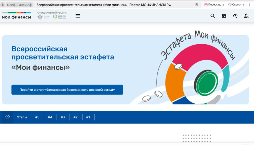Image resolution: width=254 pixels, height=145 pixels.
Task: Click the Минфин России emblem logo
Action: 44,17
